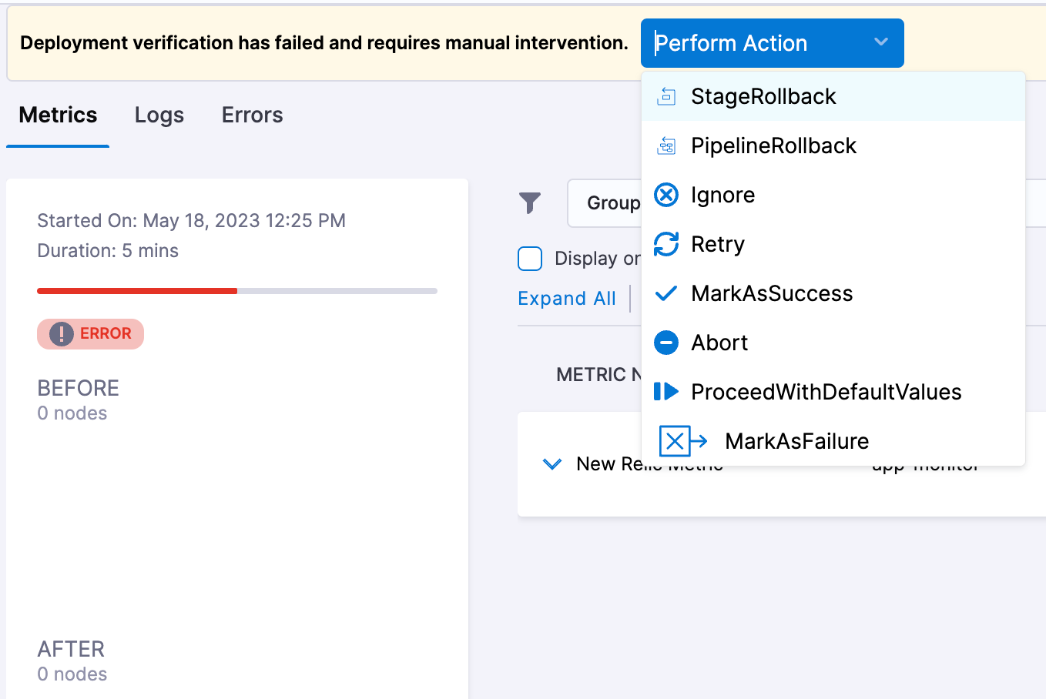Select the MarkAsSuccess checkmark icon
1046x699 pixels.
[665, 293]
